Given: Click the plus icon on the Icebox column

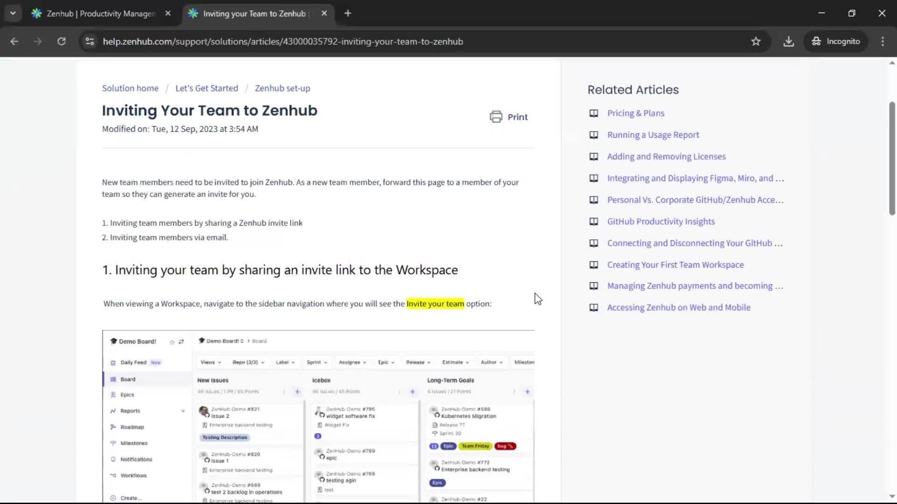Looking at the screenshot, I should (413, 392).
